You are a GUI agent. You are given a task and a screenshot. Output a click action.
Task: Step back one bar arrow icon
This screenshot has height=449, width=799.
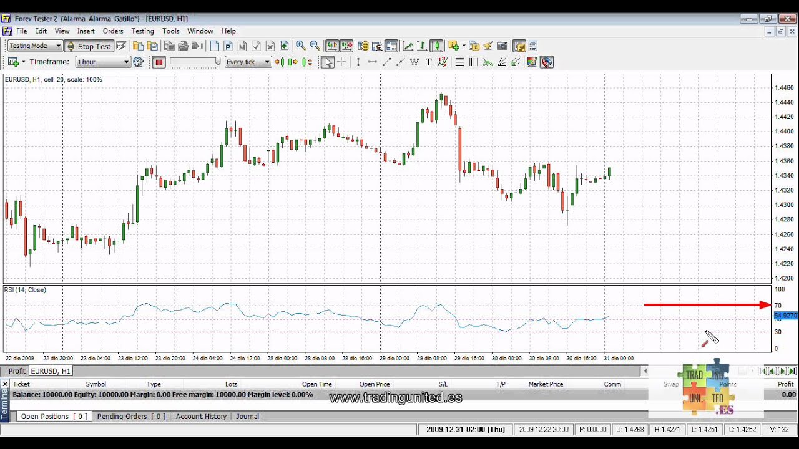[x=279, y=62]
